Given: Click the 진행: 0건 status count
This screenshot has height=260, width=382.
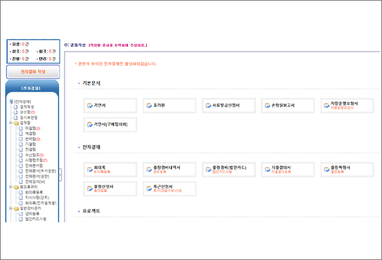Looking at the screenshot, I should pyautogui.click(x=19, y=59).
